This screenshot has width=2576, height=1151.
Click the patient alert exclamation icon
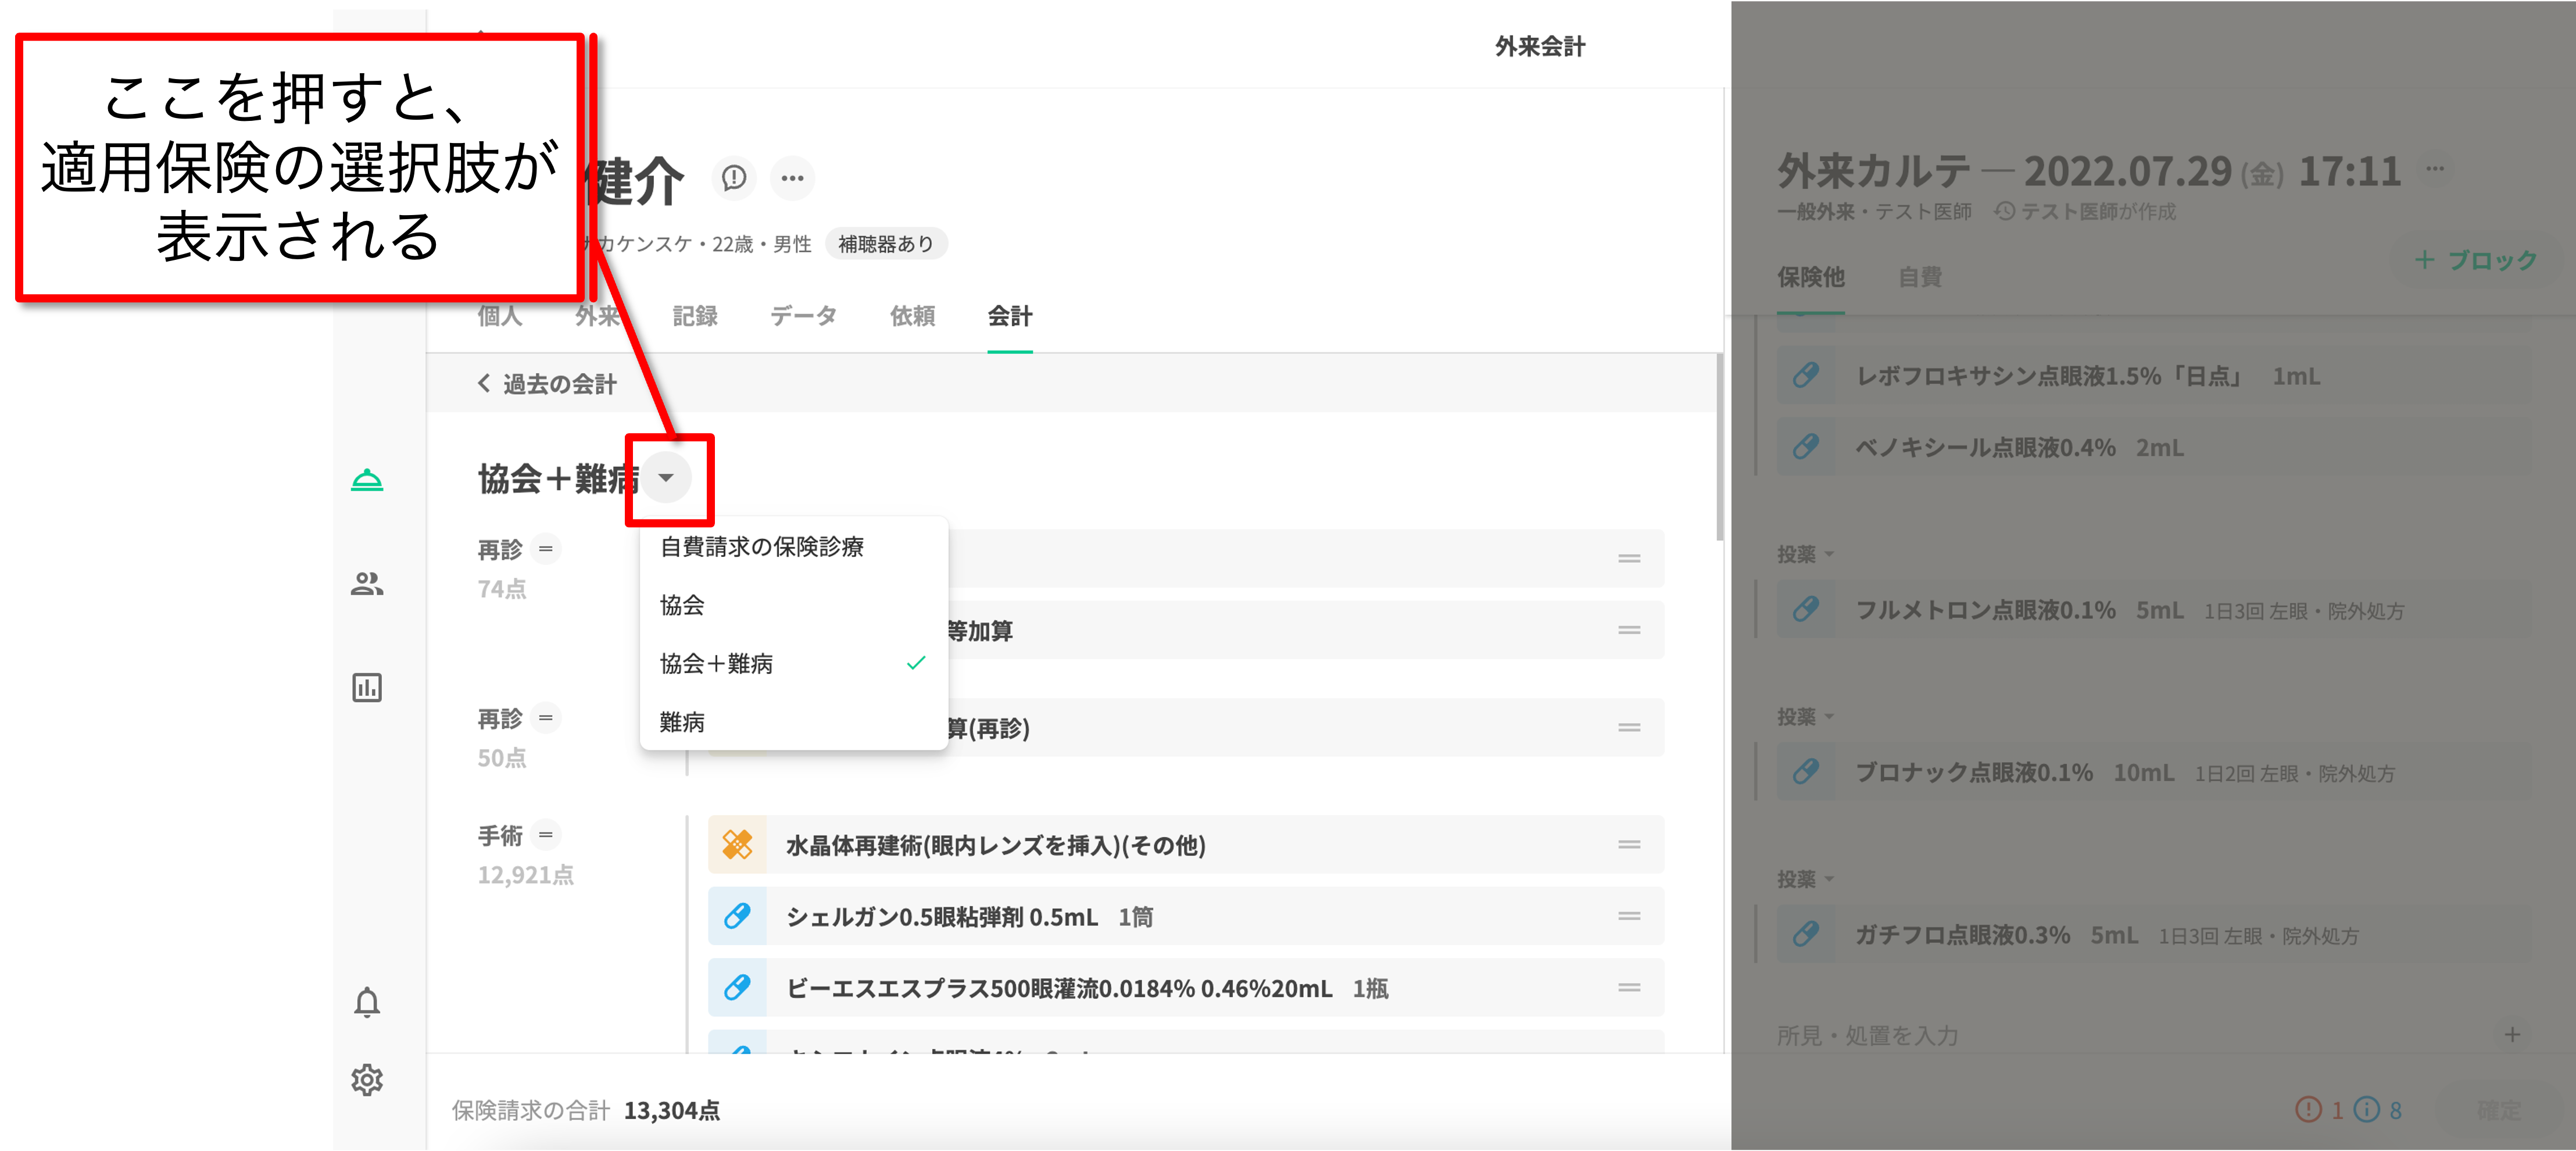click(x=734, y=178)
